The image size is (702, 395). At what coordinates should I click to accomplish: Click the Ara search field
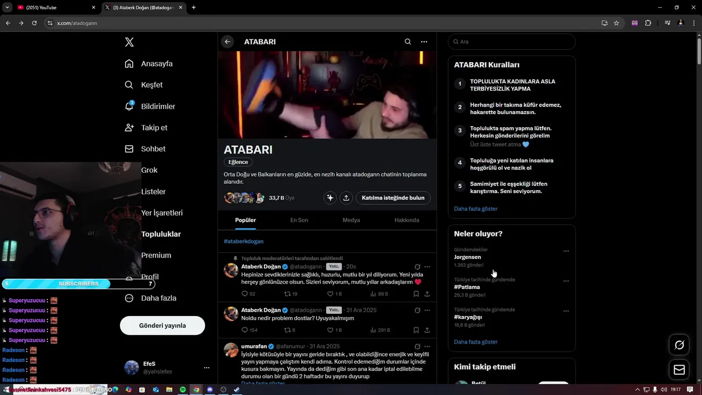[512, 42]
